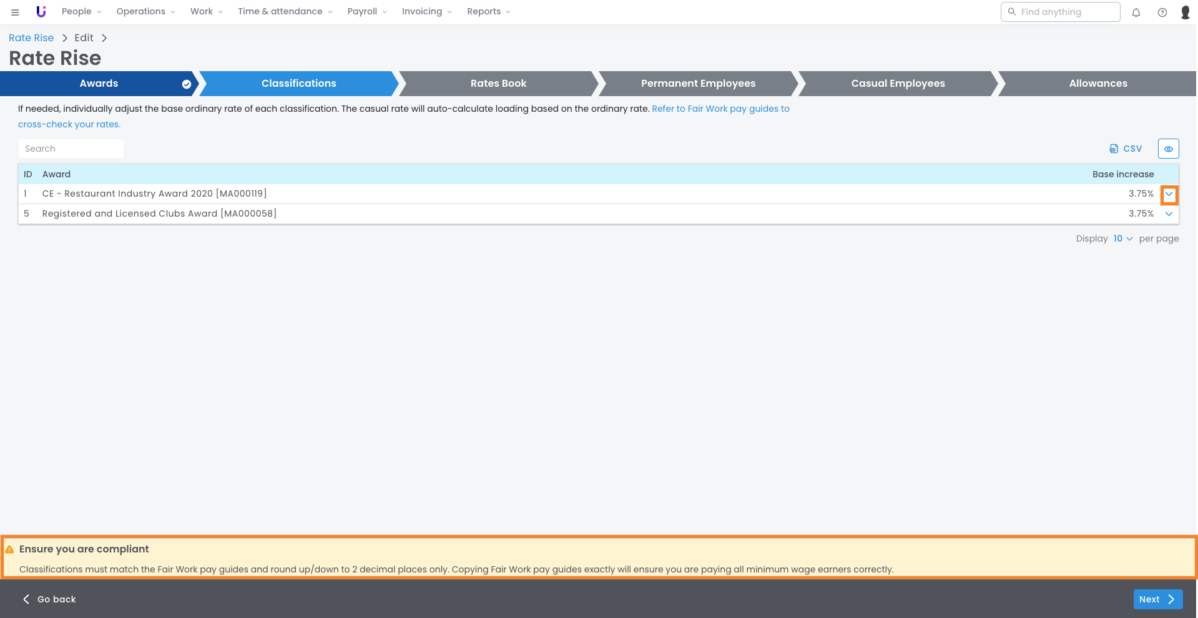Open the user profile avatar
The height and width of the screenshot is (618, 1198).
pos(1185,12)
